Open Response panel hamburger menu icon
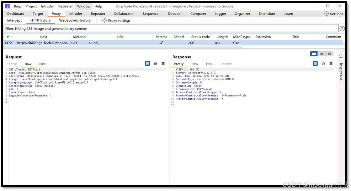 [x=331, y=64]
